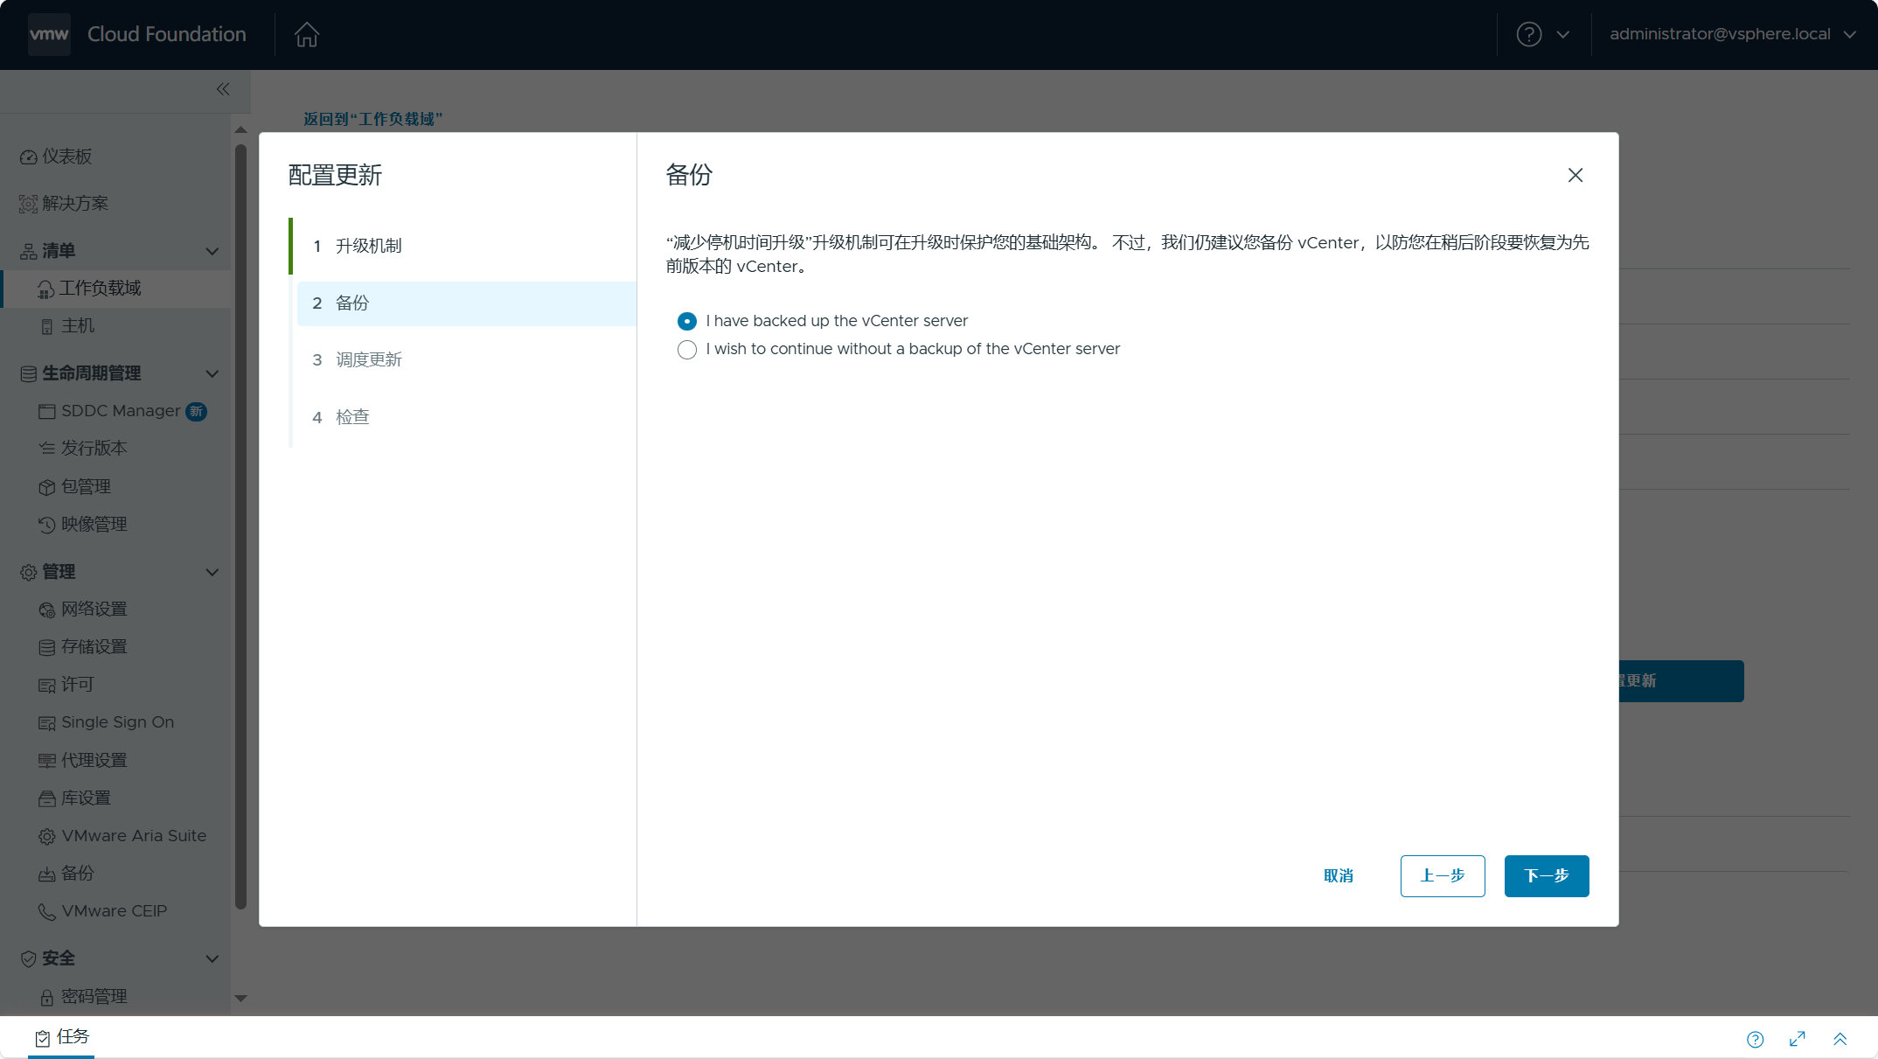Click the image management (映像管理) icon
The width and height of the screenshot is (1878, 1059).
[47, 525]
